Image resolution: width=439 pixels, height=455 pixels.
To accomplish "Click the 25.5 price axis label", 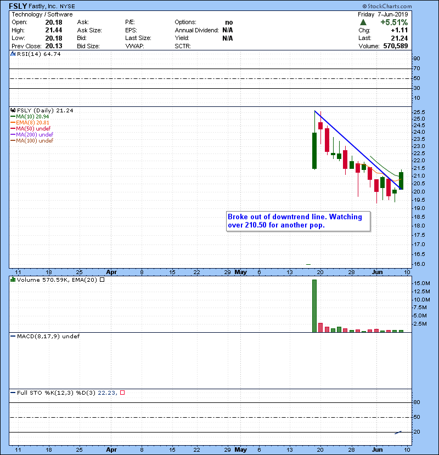I will pyautogui.click(x=419, y=112).
